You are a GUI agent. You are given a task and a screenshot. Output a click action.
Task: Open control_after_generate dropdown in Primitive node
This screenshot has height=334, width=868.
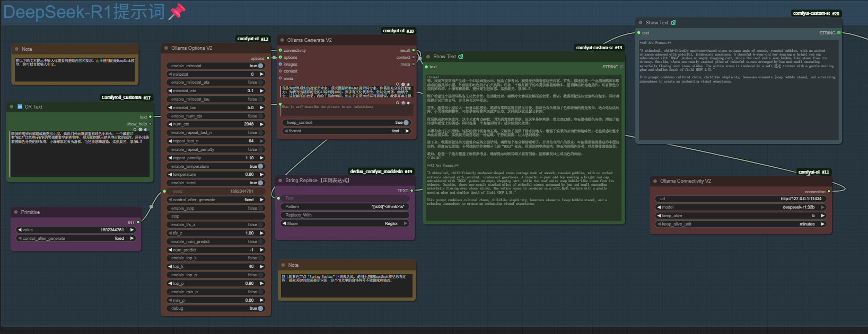pyautogui.click(x=76, y=238)
